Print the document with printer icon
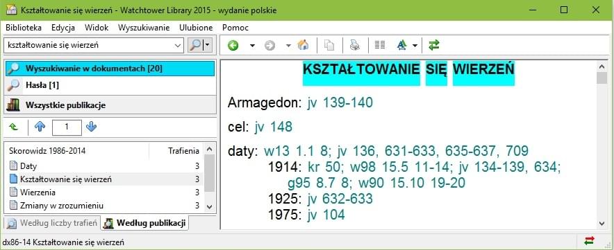614x250 pixels. coord(355,45)
